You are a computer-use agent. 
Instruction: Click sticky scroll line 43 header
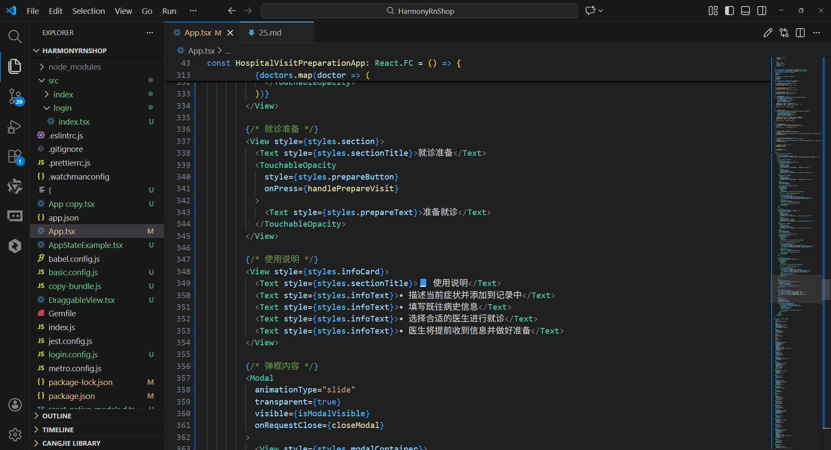click(x=467, y=63)
